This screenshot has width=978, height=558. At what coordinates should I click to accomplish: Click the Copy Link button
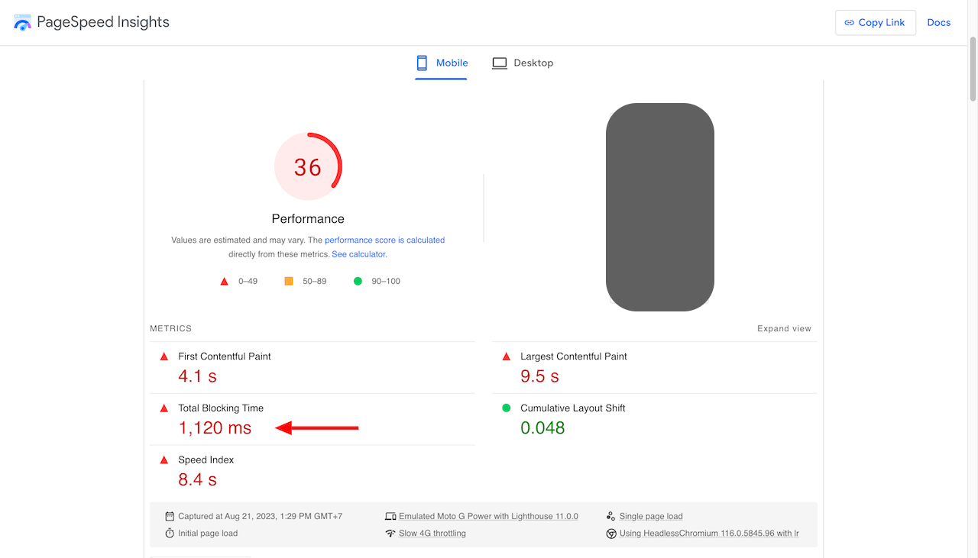(x=876, y=23)
